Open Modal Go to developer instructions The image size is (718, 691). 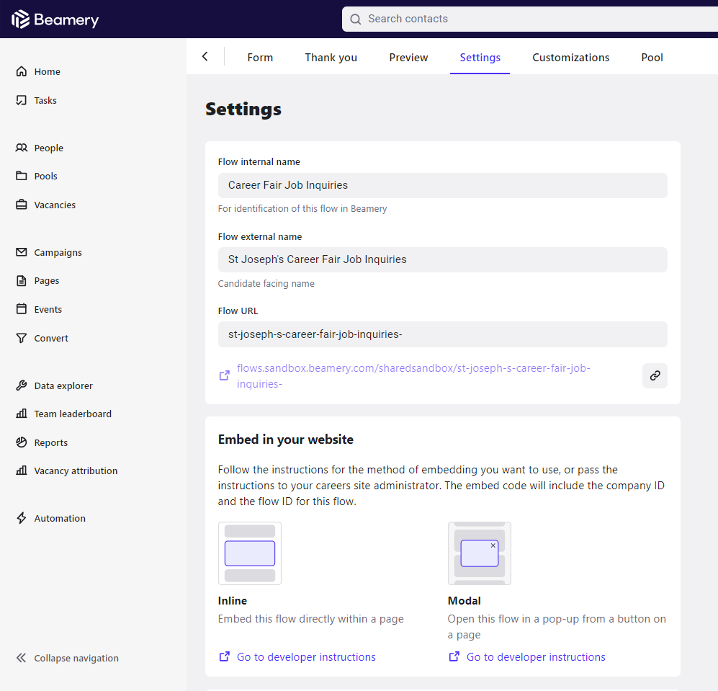[536, 656]
